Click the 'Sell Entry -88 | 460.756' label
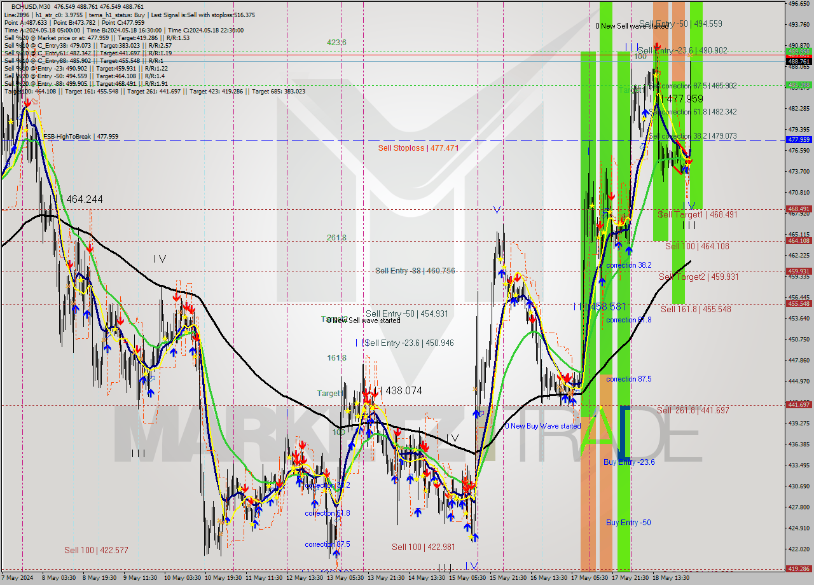 tap(415, 270)
